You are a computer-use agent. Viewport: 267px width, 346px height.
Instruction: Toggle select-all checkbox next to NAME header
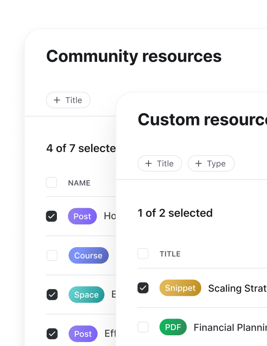click(x=51, y=183)
